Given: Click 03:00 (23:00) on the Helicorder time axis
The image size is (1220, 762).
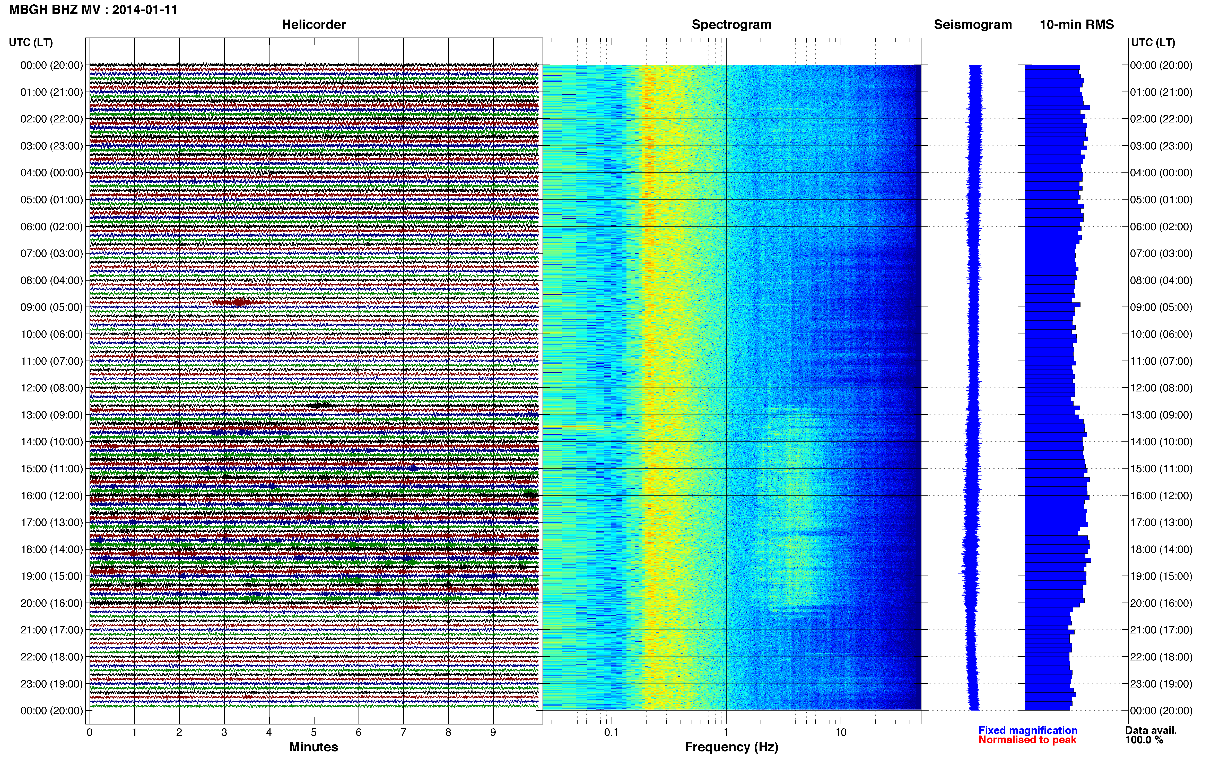Looking at the screenshot, I should click(x=51, y=146).
